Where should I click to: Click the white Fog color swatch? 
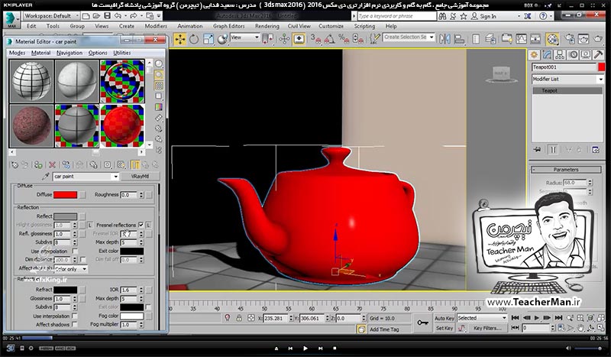click(131, 316)
